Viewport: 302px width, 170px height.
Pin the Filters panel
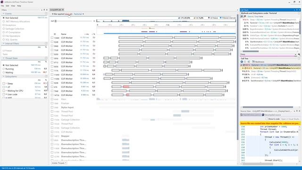[x=44, y=10]
